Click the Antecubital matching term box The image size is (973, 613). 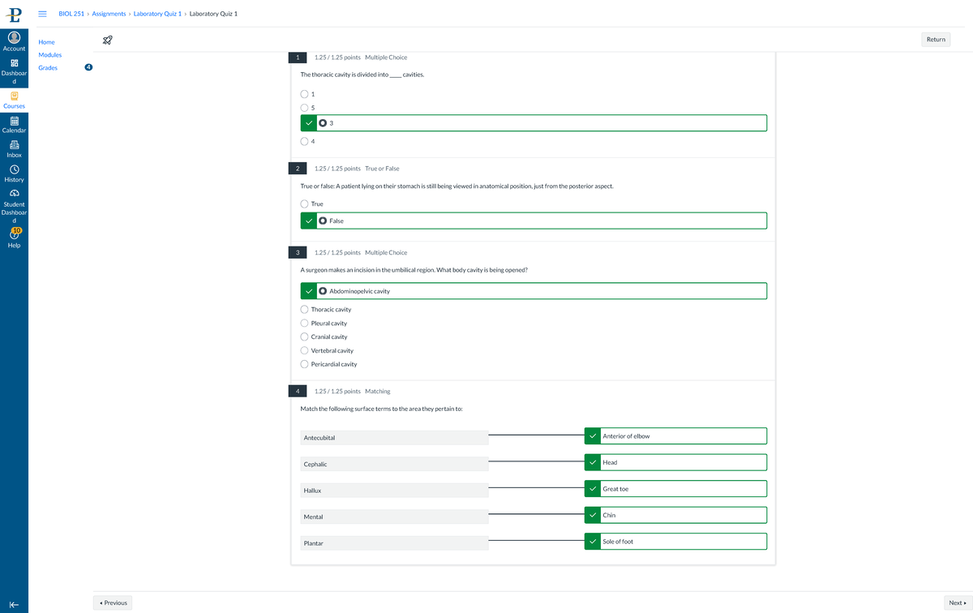[x=394, y=438]
